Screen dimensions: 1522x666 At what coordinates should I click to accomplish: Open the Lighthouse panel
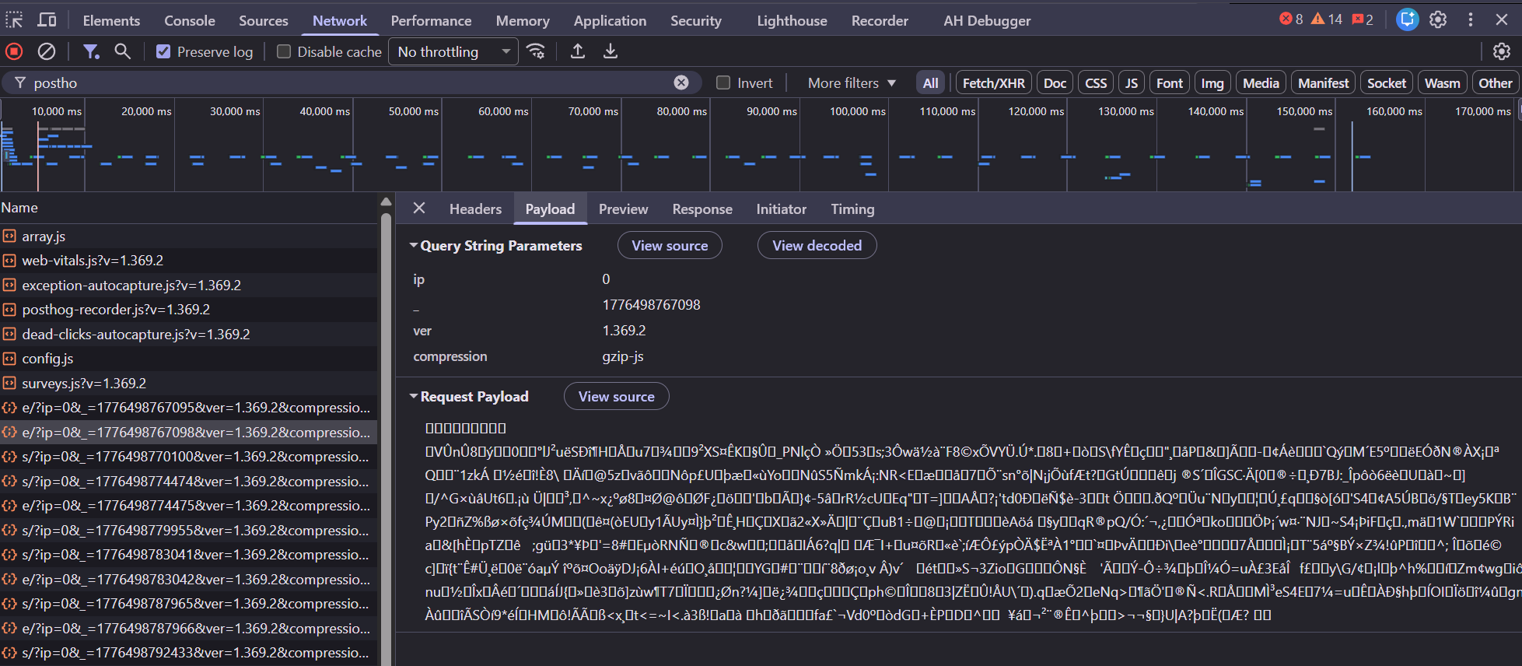point(792,20)
